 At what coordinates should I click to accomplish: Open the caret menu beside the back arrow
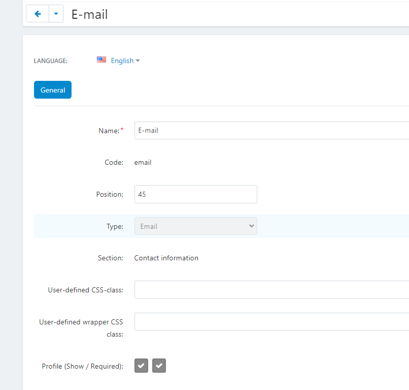point(56,14)
